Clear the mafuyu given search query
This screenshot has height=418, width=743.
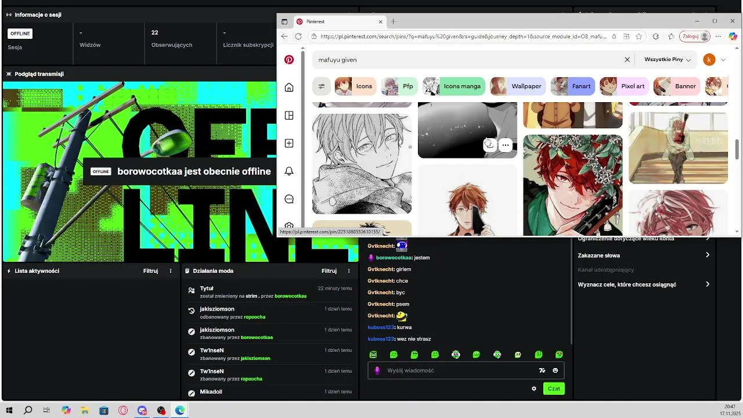(627, 60)
